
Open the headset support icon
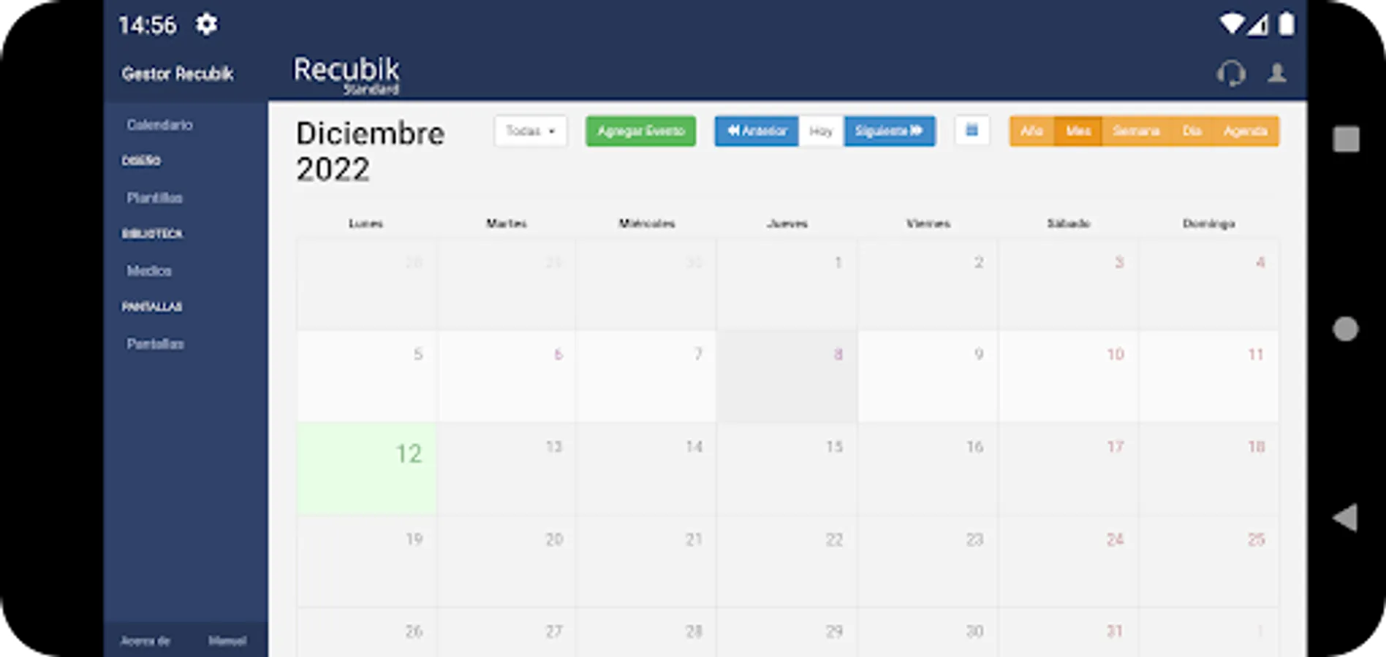[1231, 73]
